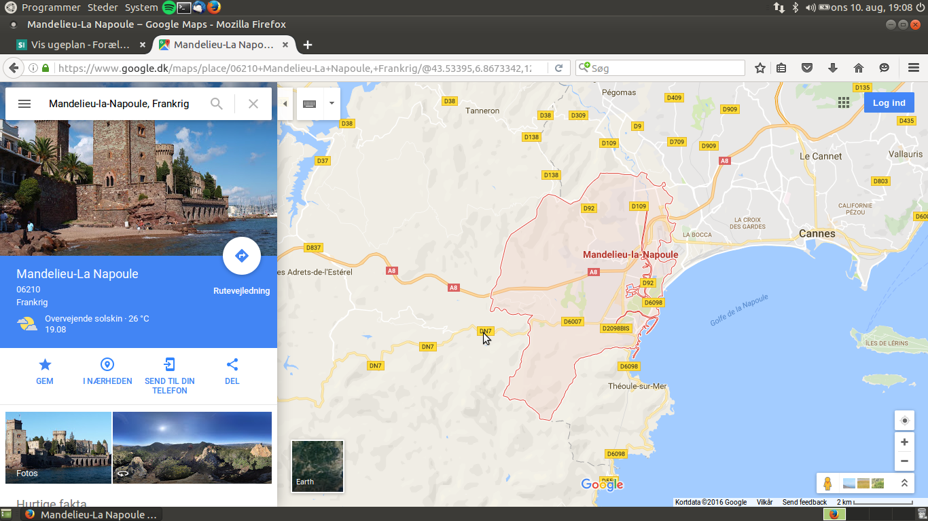Image resolution: width=928 pixels, height=521 pixels.
Task: Open the input tools dropdown arrow
Action: [332, 104]
